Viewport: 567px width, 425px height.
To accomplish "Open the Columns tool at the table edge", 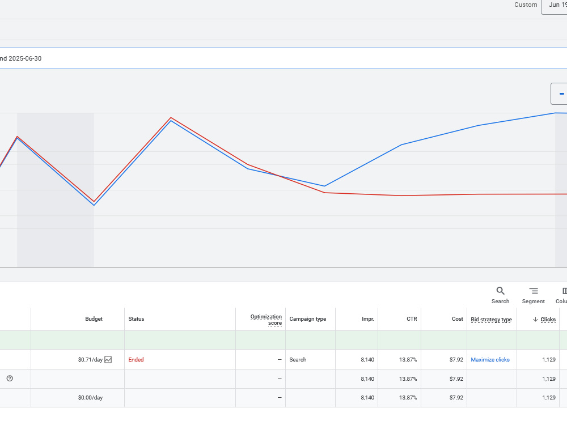I will click(561, 295).
